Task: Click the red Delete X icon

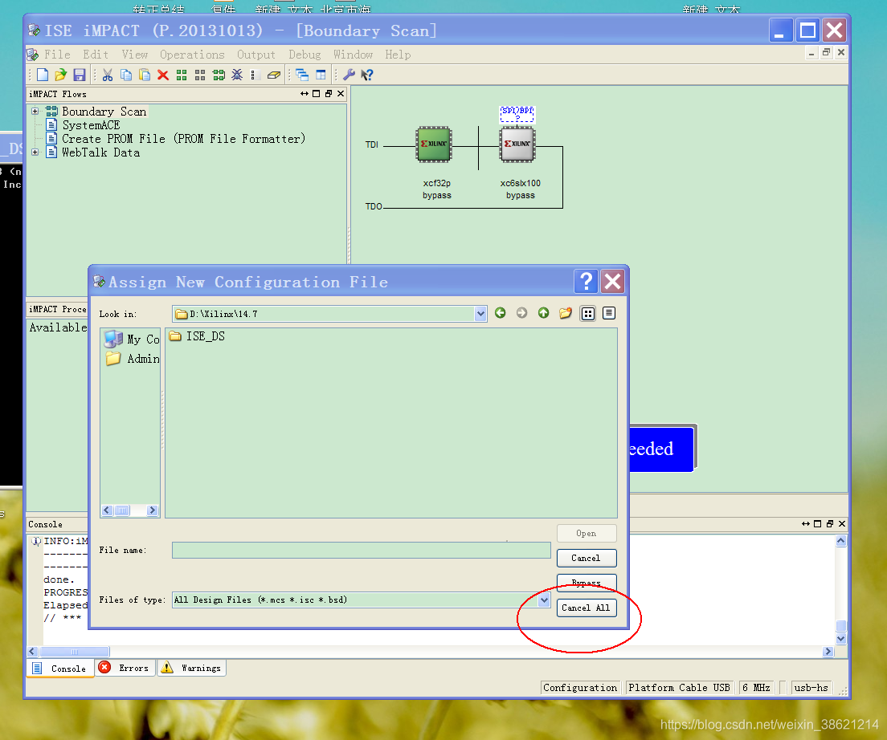Action: pos(163,75)
